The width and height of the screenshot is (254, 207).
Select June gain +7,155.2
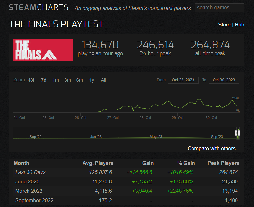coord(142,181)
